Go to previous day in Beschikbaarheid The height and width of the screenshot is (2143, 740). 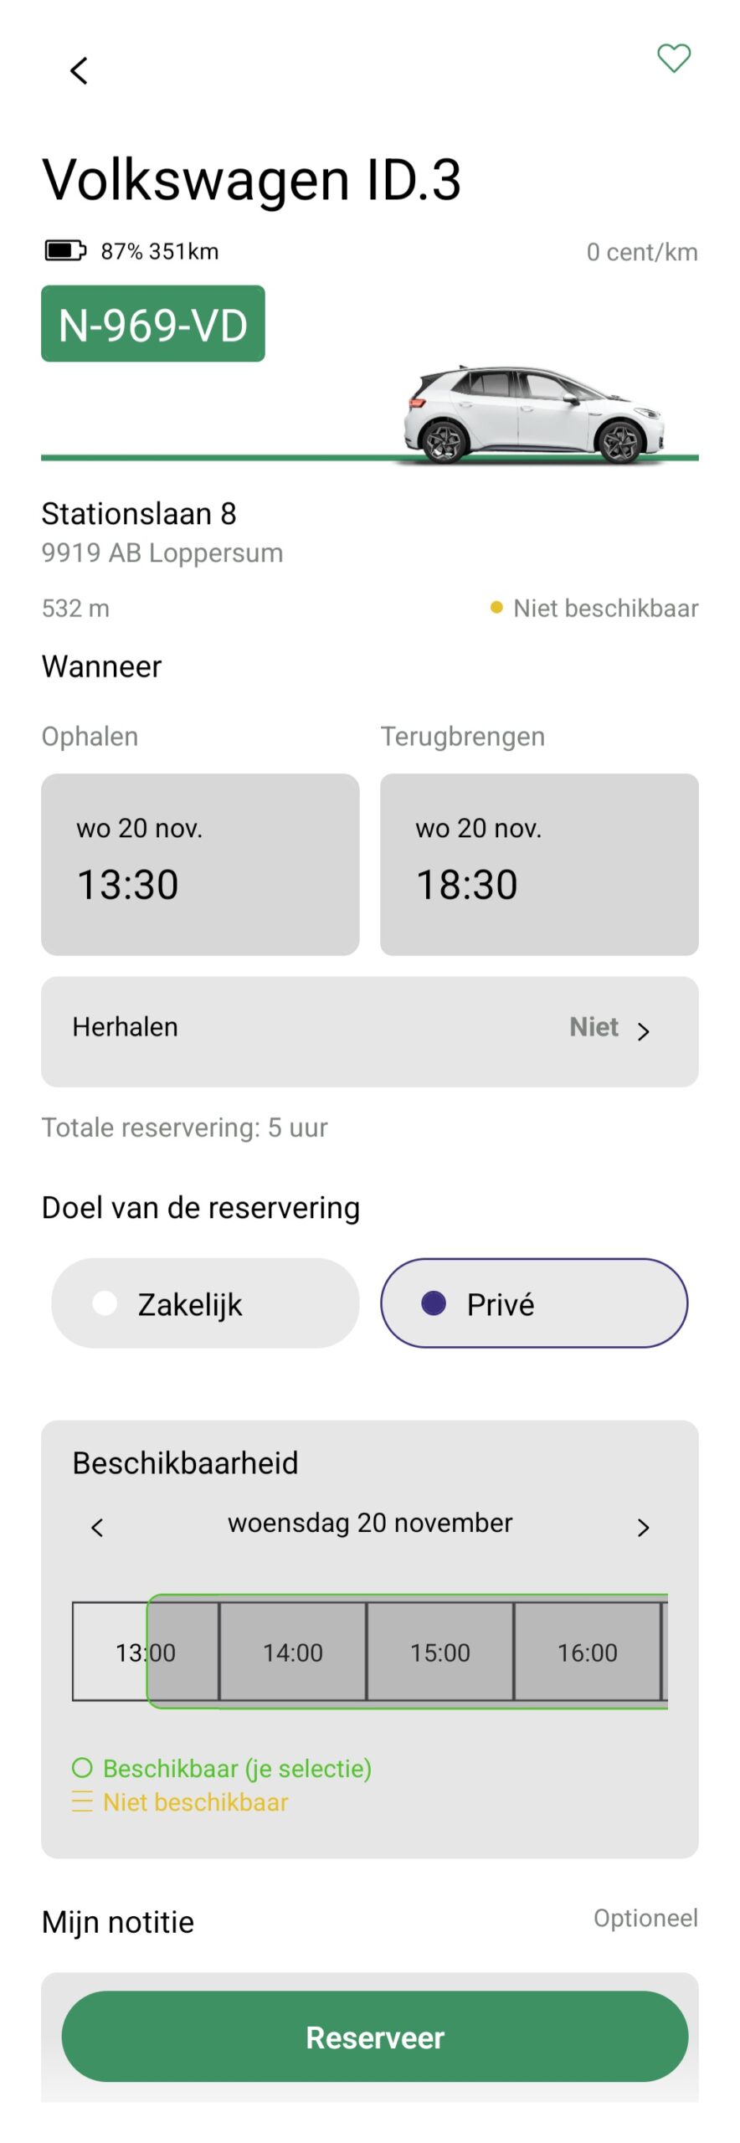pyautogui.click(x=97, y=1528)
